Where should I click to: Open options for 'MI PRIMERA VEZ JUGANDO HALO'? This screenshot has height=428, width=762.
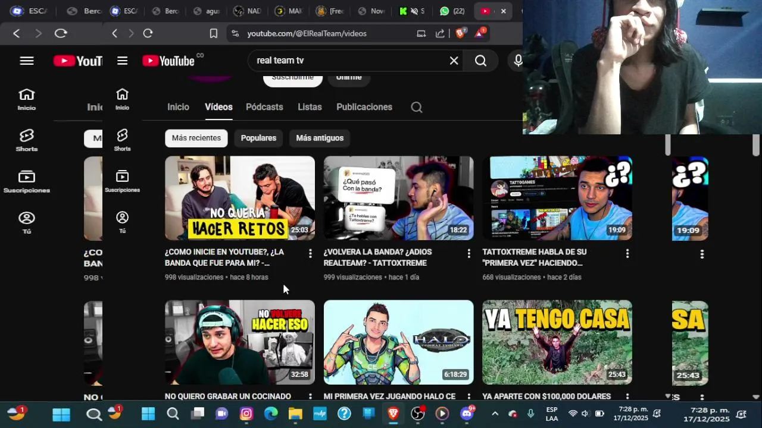(469, 396)
